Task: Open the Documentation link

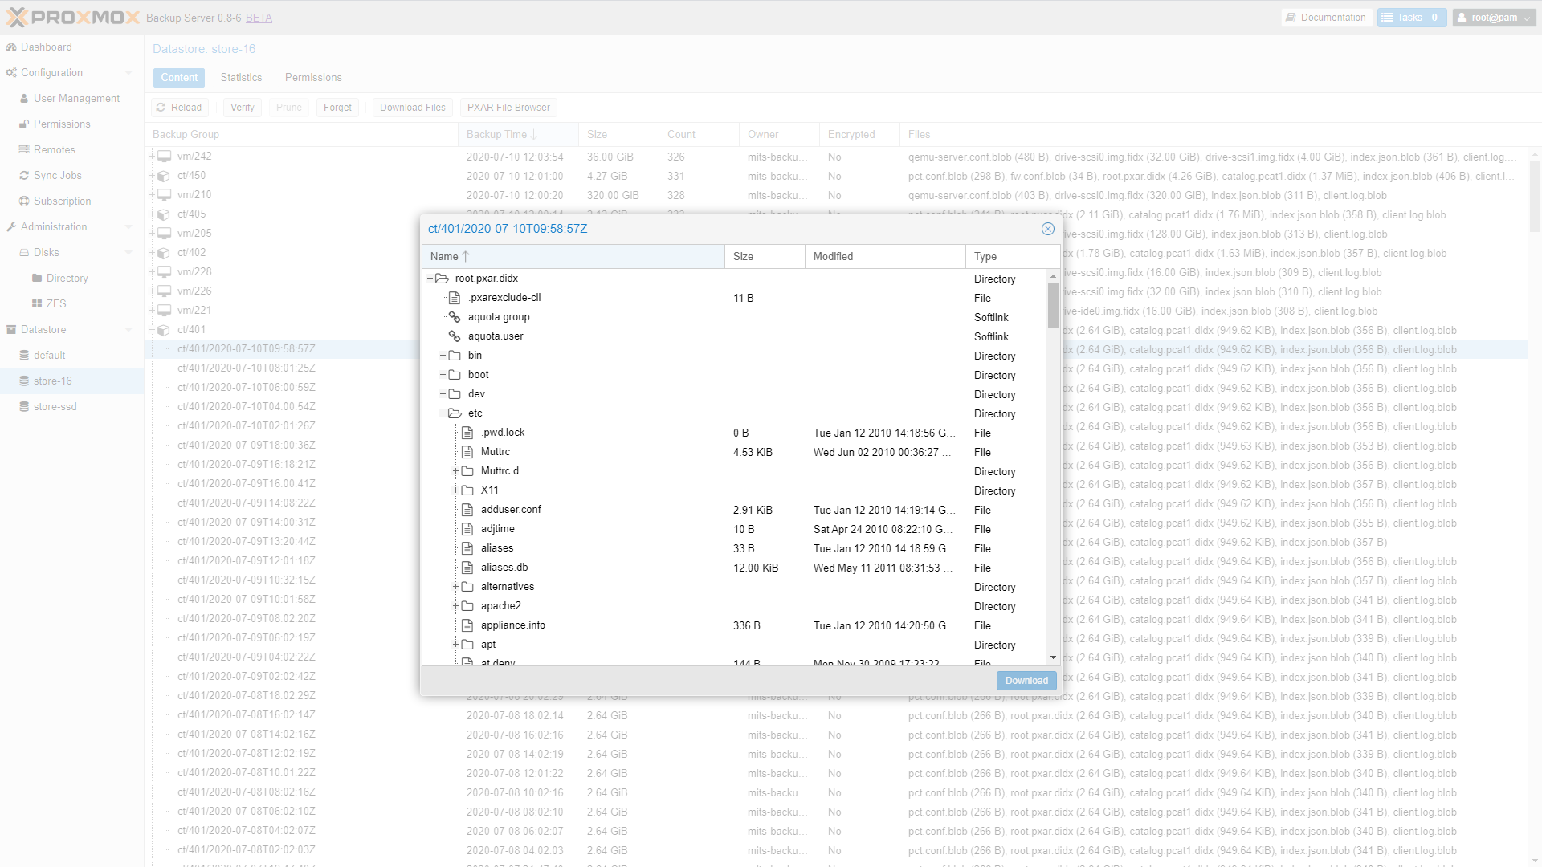Action: coord(1325,18)
